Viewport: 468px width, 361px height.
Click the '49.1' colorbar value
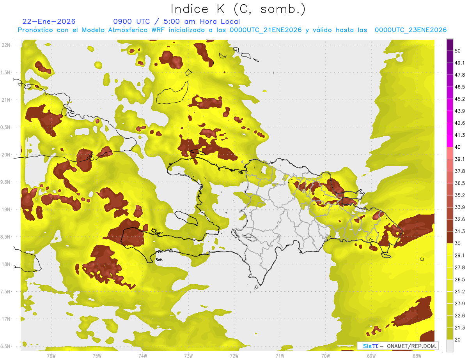coord(460,63)
